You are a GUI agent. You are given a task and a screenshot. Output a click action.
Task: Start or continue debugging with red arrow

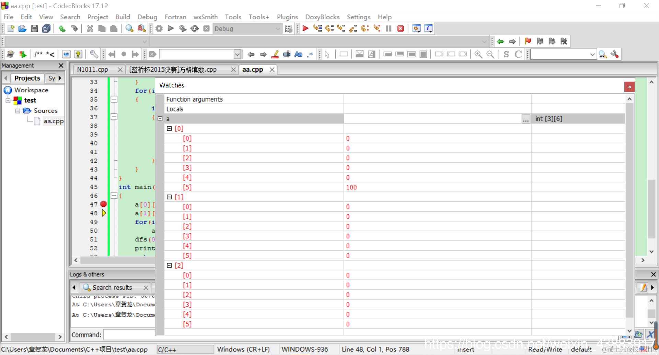point(305,28)
